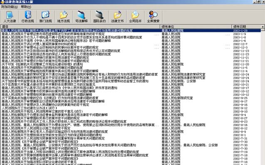Select row about 通过伪造证据骗取法院民事裁判
Viewport: 265px width, 165px height.
click(131, 75)
